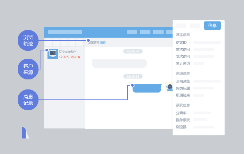Image resolution: width=244 pixels, height=154 pixels.
Task: Click the 分辨率 label
Action: coord(181,113)
